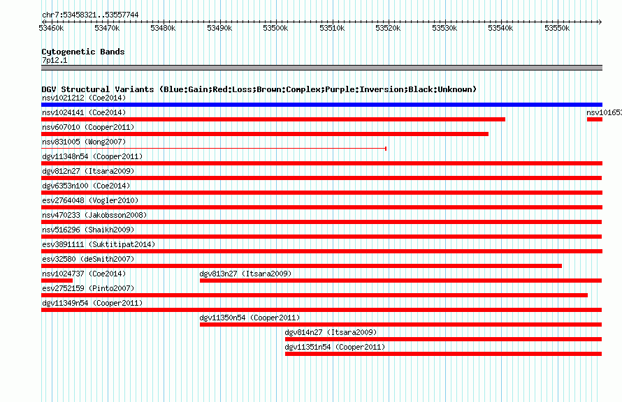This screenshot has height=402, width=622.
Task: Select the red bar under esv32580
Action: (301, 266)
